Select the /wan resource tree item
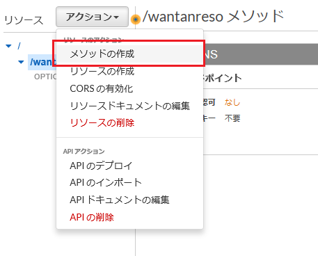Viewport: 318px width, 256px height. point(42,62)
